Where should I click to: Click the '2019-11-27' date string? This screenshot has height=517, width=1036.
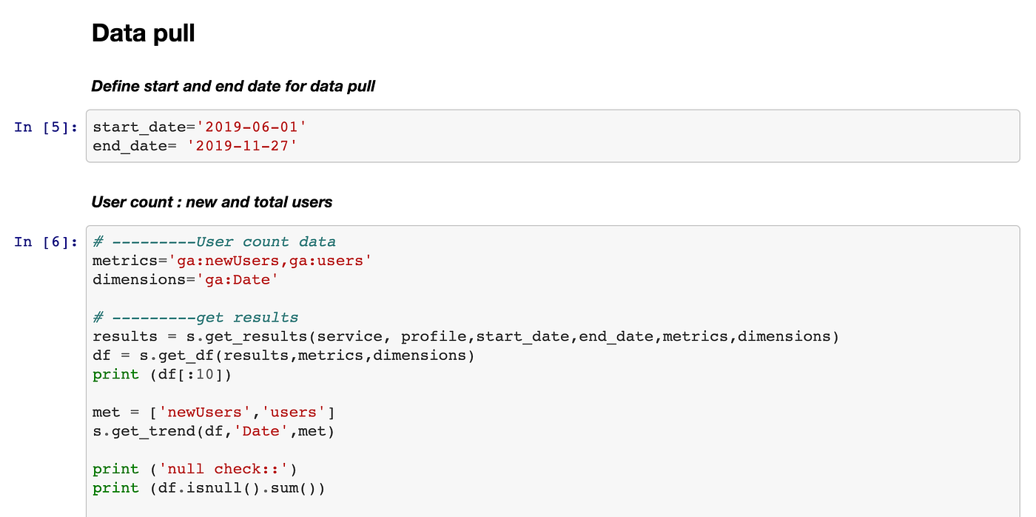(x=242, y=146)
